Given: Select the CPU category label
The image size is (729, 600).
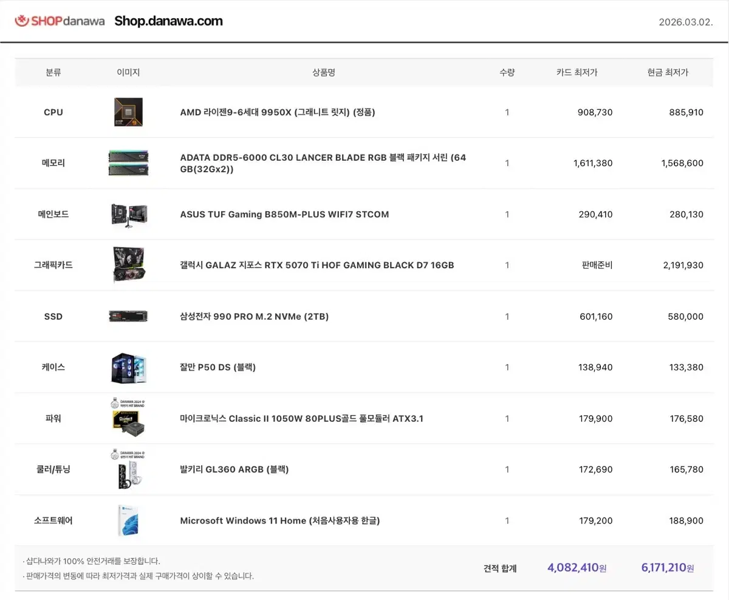Looking at the screenshot, I should (53, 112).
